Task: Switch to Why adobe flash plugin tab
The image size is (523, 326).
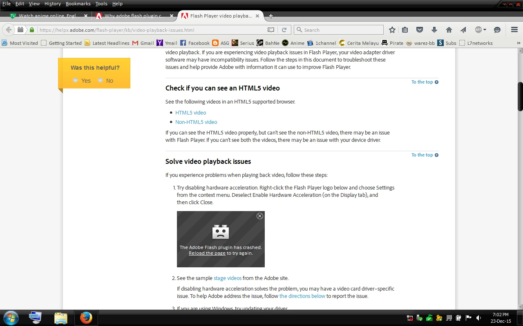Action: pyautogui.click(x=135, y=16)
